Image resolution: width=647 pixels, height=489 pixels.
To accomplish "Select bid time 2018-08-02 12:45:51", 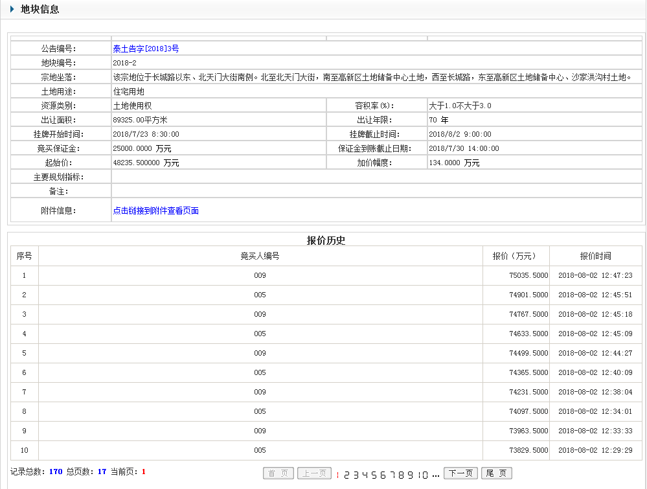I will pos(595,295).
